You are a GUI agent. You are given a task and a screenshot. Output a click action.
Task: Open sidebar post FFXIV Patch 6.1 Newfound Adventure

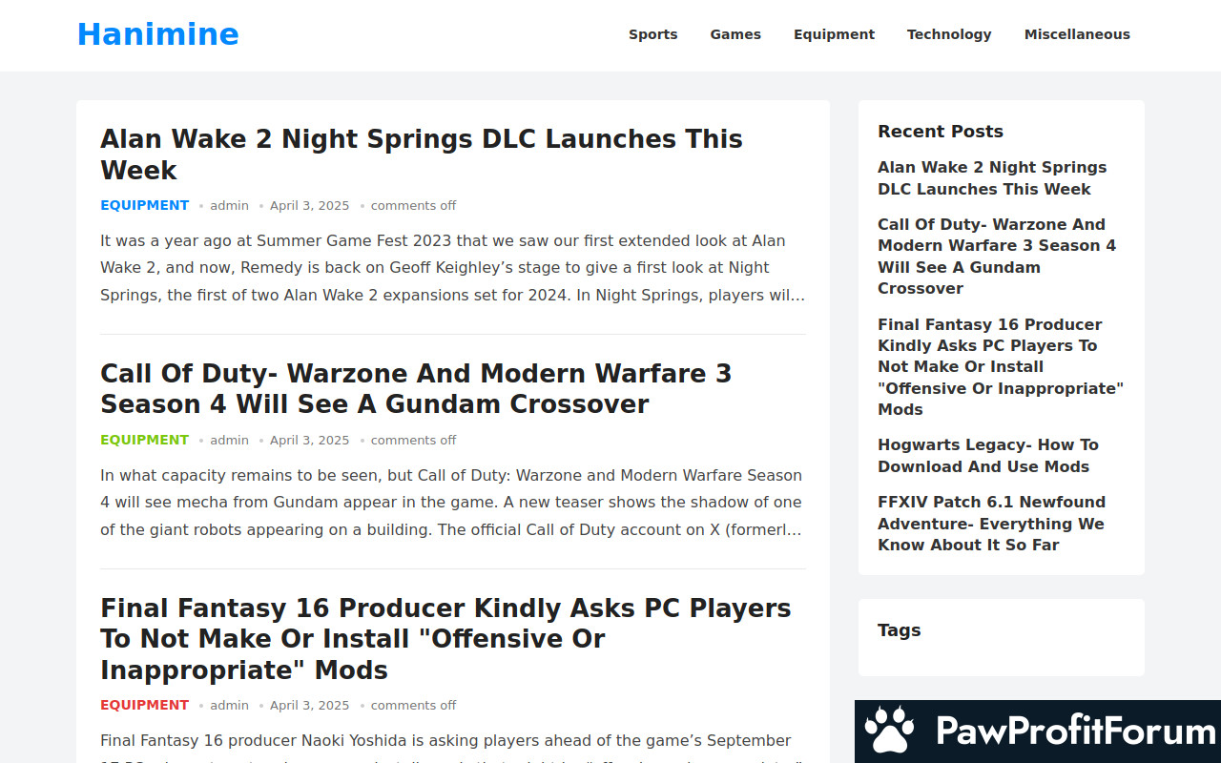[991, 523]
